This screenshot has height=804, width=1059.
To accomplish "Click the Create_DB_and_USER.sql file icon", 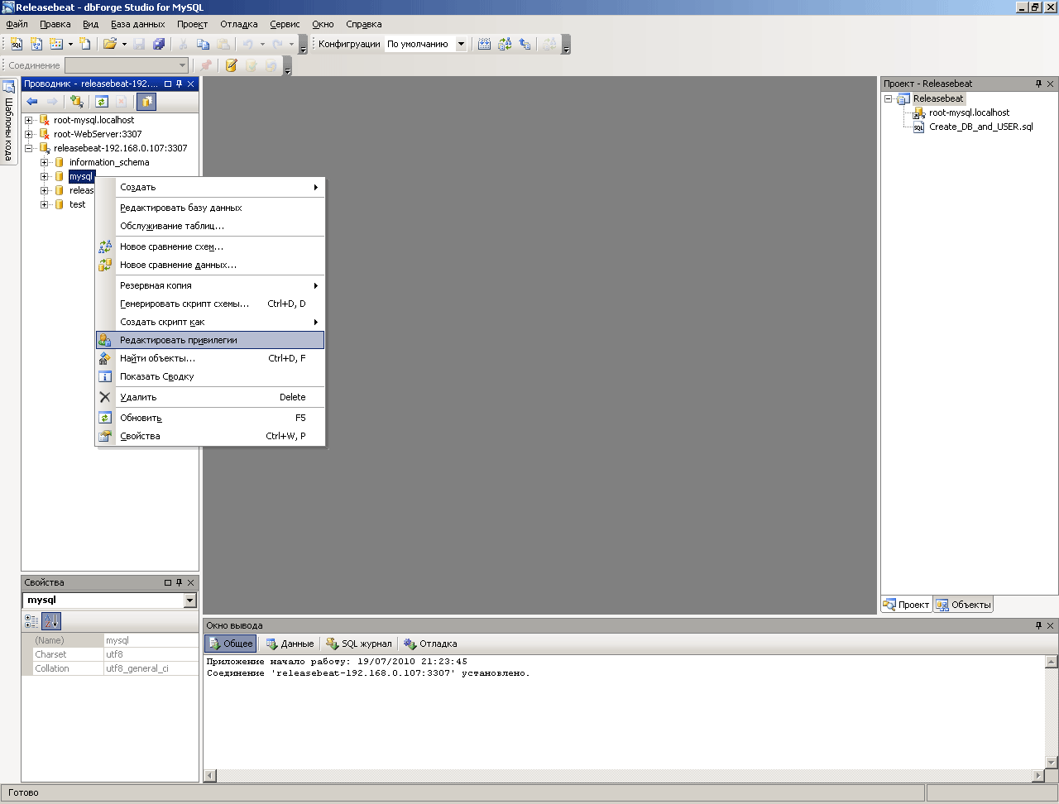I will 918,127.
